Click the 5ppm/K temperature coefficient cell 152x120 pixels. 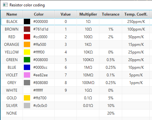(x=136, y=75)
